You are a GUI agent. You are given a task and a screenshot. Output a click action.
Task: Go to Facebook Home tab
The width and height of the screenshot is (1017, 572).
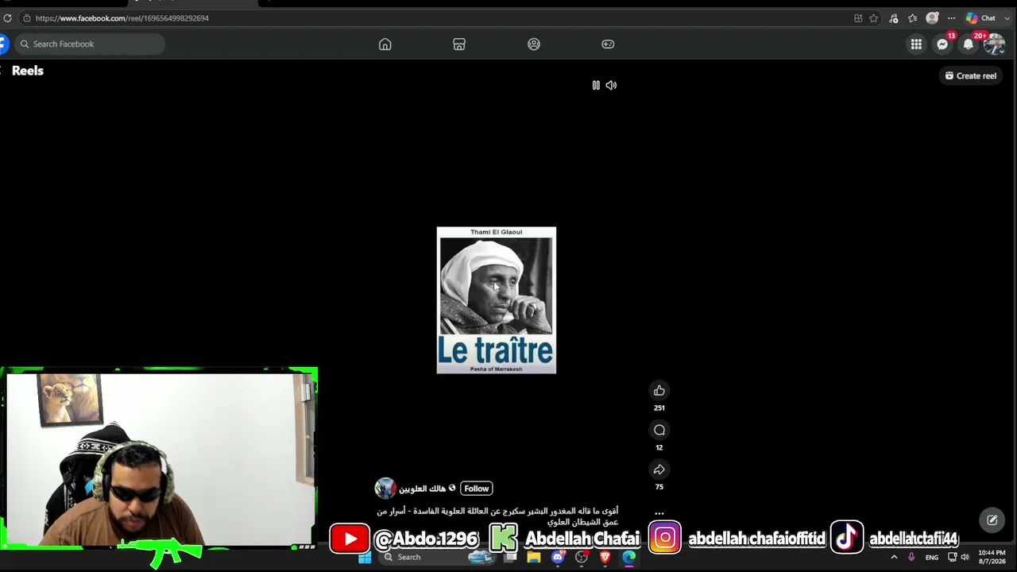(385, 44)
